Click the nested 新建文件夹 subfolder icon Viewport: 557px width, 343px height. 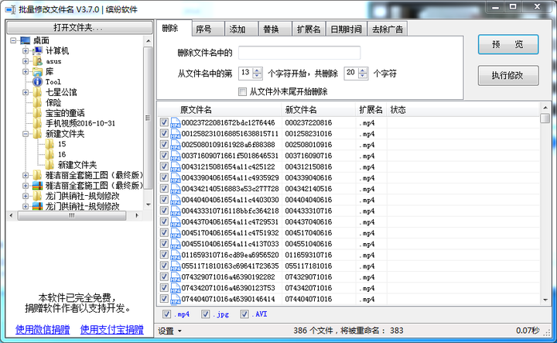(50, 165)
